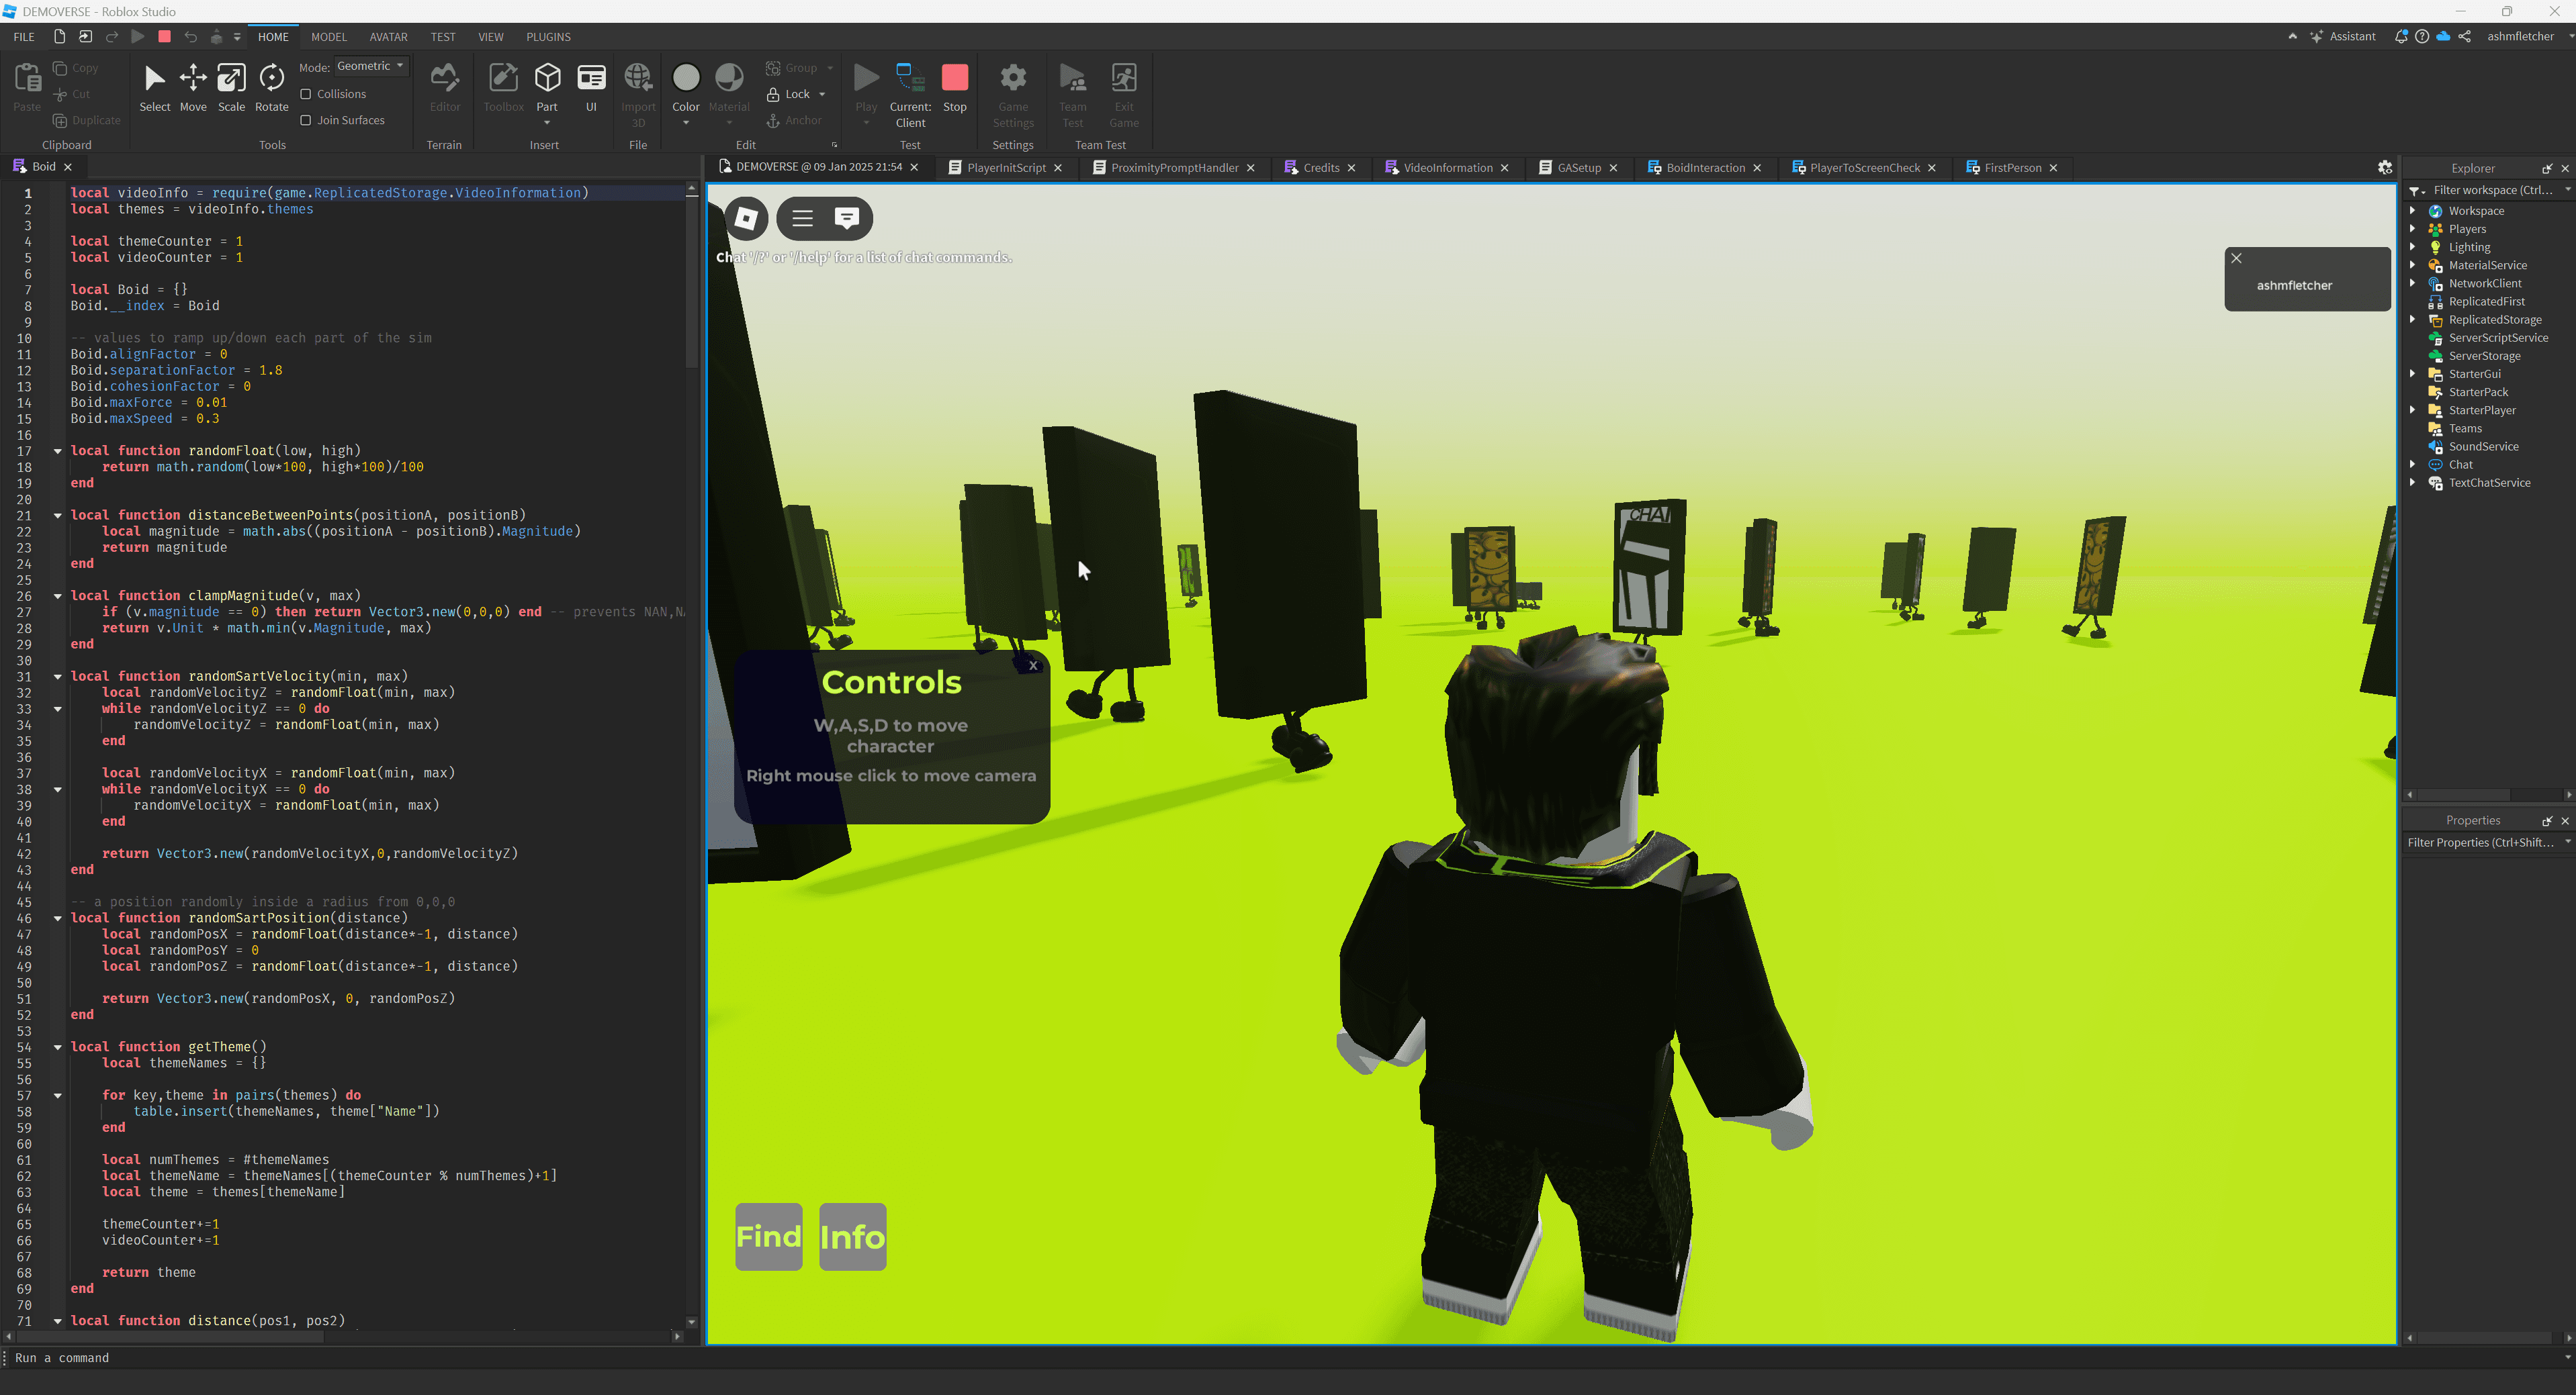Collapse the getTheme function fold
This screenshot has width=2576, height=1395.
point(57,1047)
